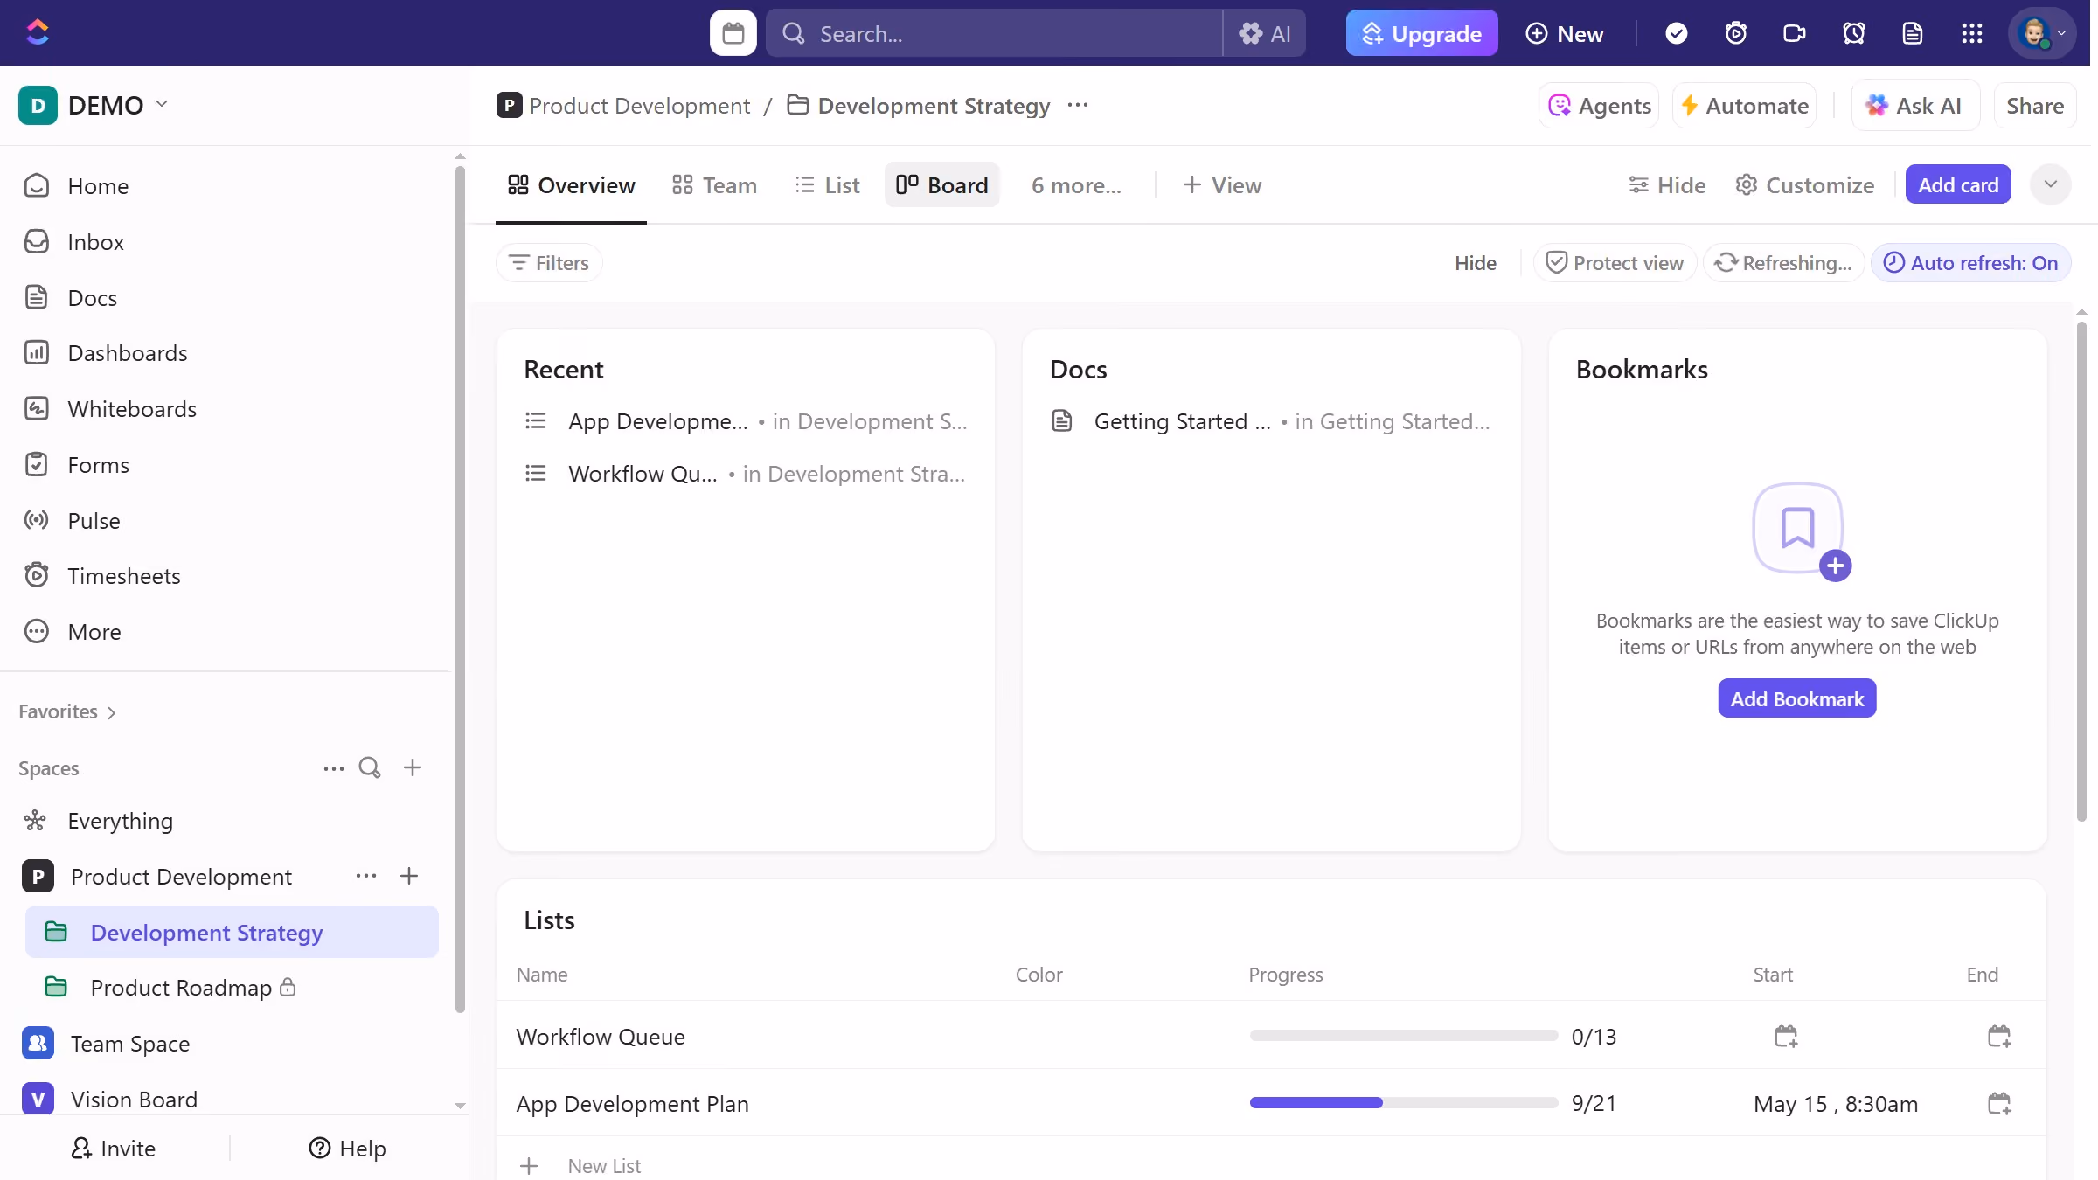Image resolution: width=2098 pixels, height=1180 pixels.
Task: Expand the DEMO workspace switcher
Action: 94,105
